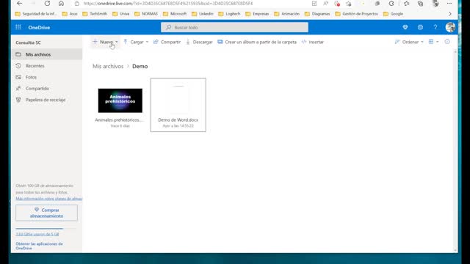This screenshot has height=264, width=470.
Task: Open the premium diamond icon in header
Action: [405, 27]
